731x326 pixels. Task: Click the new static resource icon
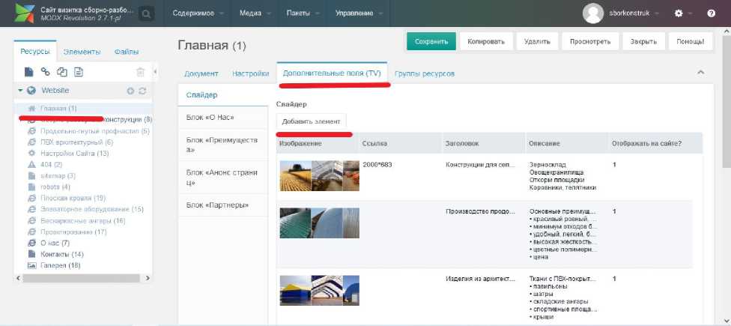pyautogui.click(x=79, y=72)
